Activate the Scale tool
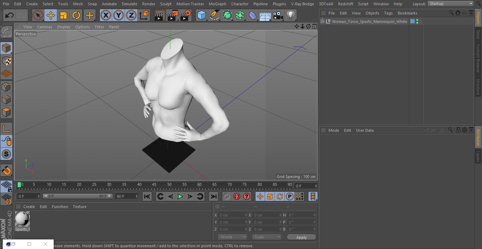Image resolution: width=482 pixels, height=249 pixels. pos(64,16)
